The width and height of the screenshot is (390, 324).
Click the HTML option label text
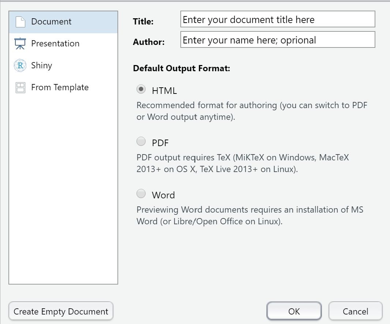pos(164,90)
